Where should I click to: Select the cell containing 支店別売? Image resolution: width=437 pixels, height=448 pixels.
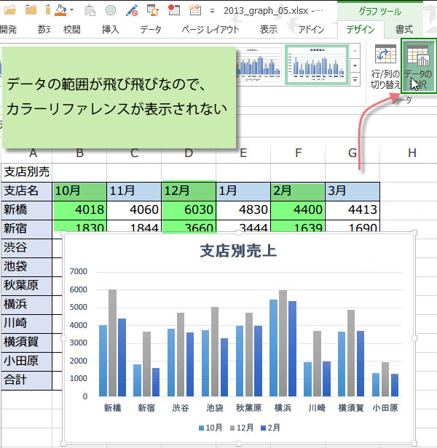[27, 172]
